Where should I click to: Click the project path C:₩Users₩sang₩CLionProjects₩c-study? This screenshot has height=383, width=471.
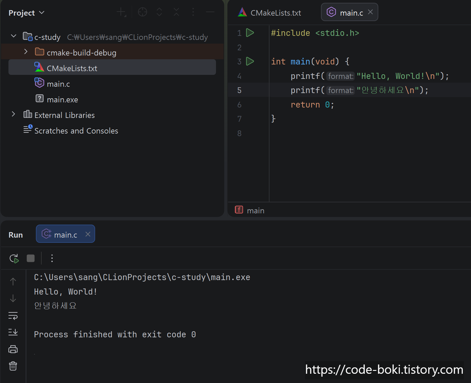[x=137, y=37]
